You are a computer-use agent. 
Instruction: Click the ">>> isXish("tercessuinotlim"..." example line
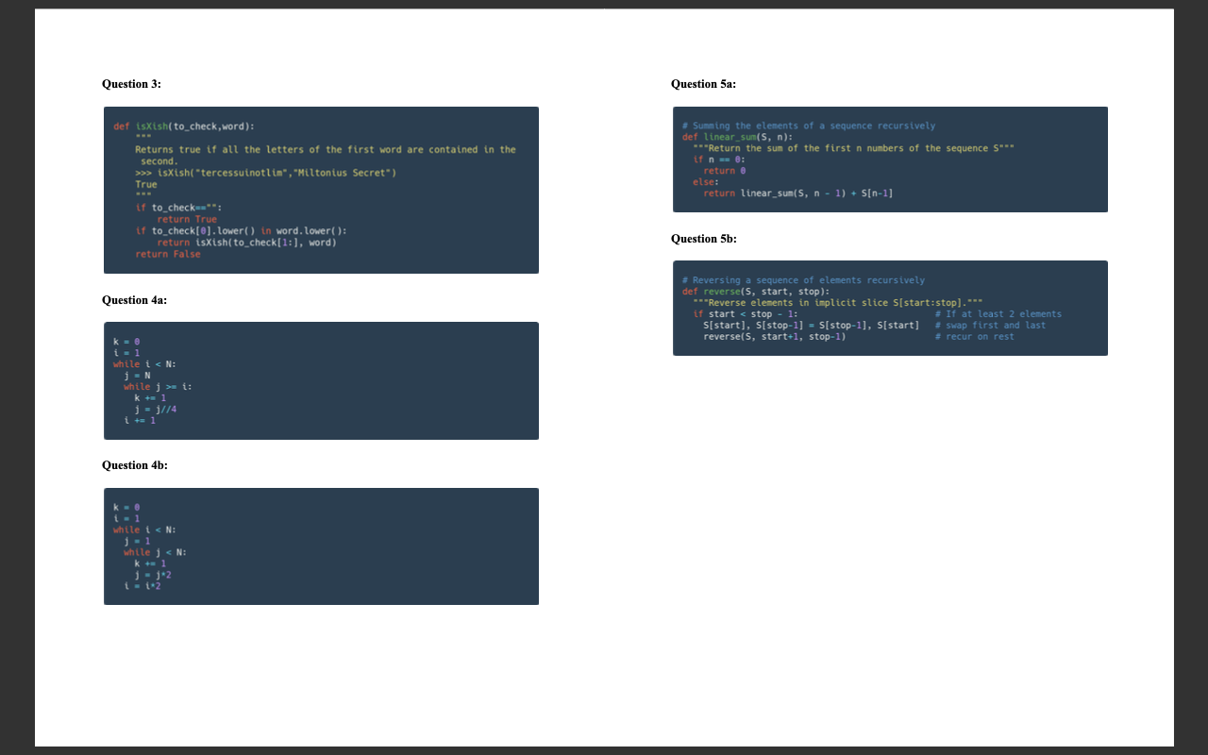(x=265, y=173)
